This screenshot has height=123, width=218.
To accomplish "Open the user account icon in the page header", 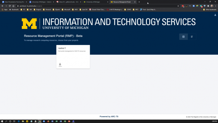I will pyautogui.click(x=215, y=15).
